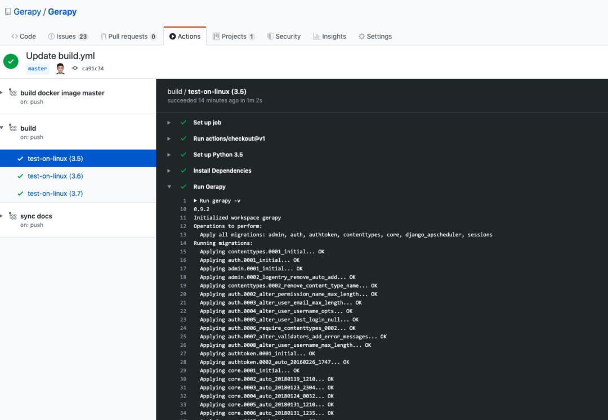Screen dimensions: 608x420
Task: Click the Security shield icon
Action: (272, 36)
